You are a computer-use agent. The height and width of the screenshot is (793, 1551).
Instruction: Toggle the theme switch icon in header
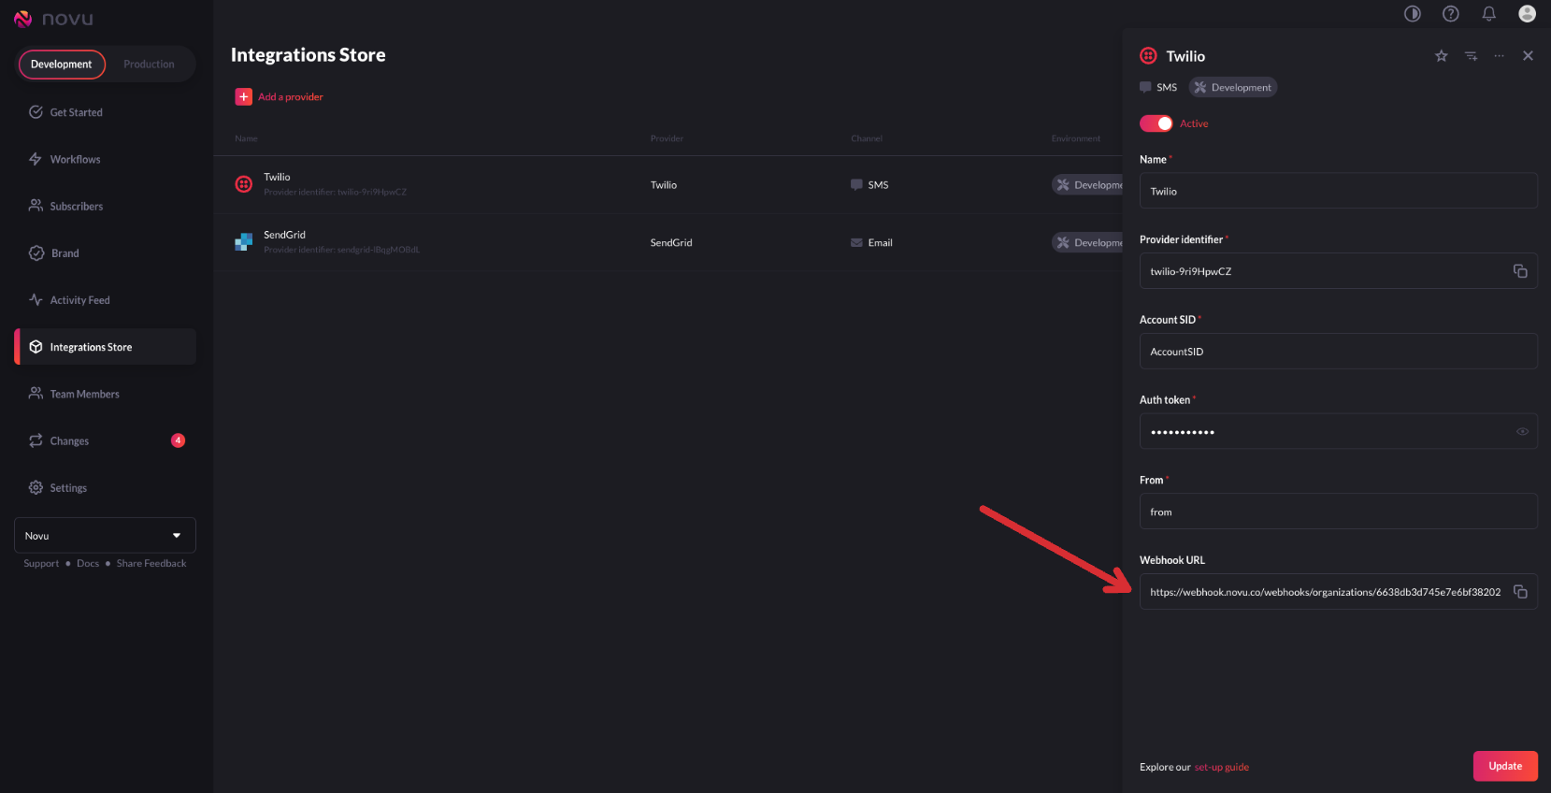pyautogui.click(x=1413, y=13)
